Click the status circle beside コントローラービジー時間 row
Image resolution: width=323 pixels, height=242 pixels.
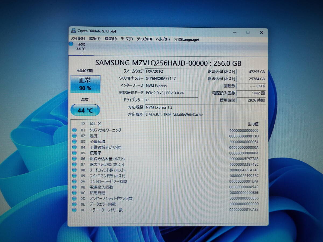(74, 181)
